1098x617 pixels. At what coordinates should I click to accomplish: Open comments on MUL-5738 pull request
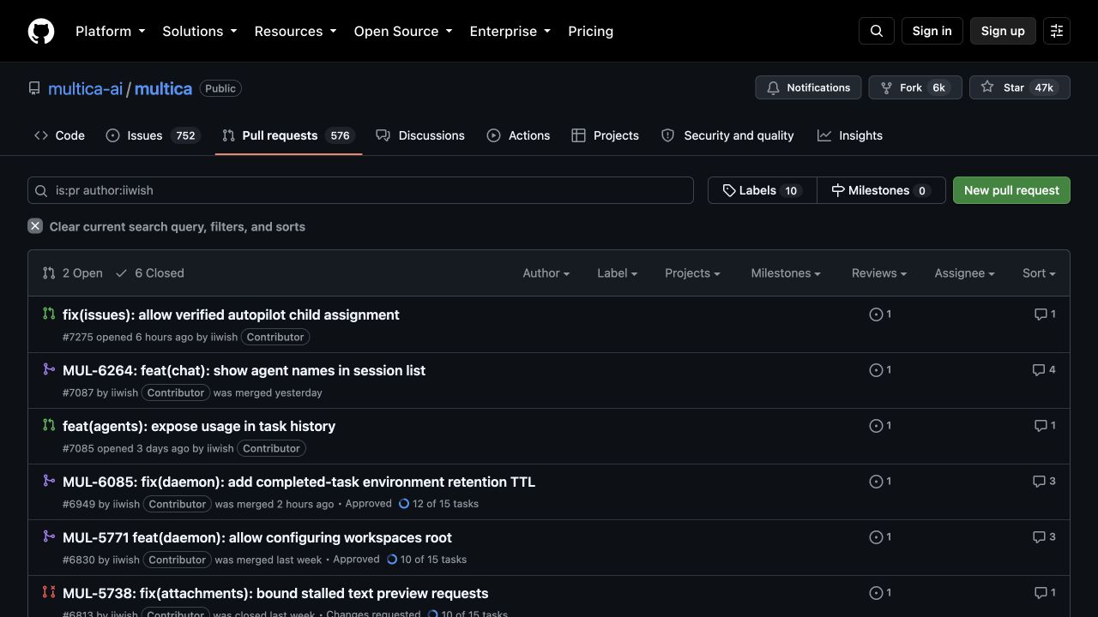pyautogui.click(x=1045, y=593)
